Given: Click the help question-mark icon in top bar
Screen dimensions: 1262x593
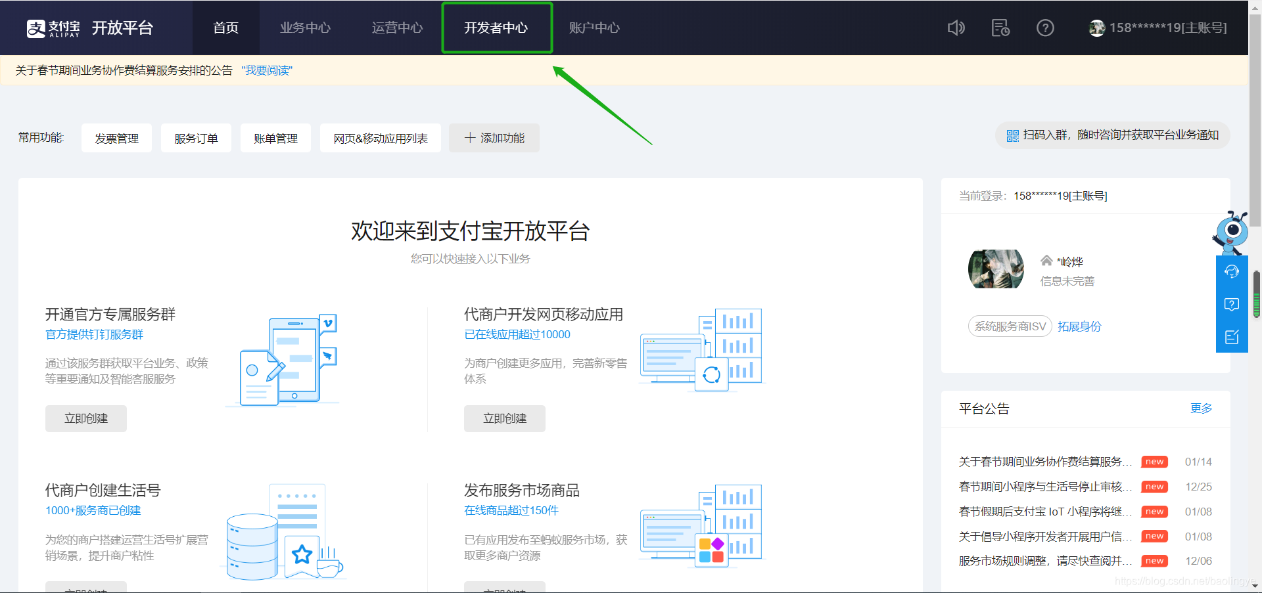Looking at the screenshot, I should point(1044,28).
